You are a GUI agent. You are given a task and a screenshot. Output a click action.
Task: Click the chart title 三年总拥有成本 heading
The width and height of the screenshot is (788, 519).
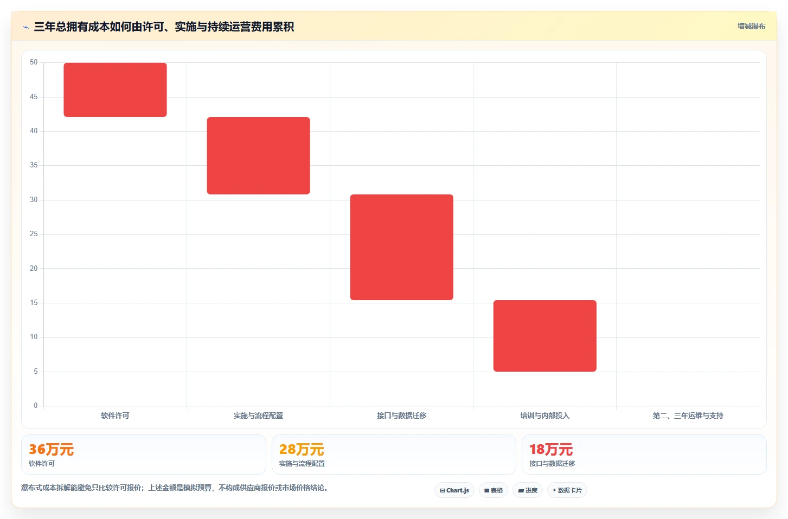coord(164,27)
